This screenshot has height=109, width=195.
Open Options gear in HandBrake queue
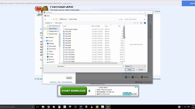tap(142, 77)
